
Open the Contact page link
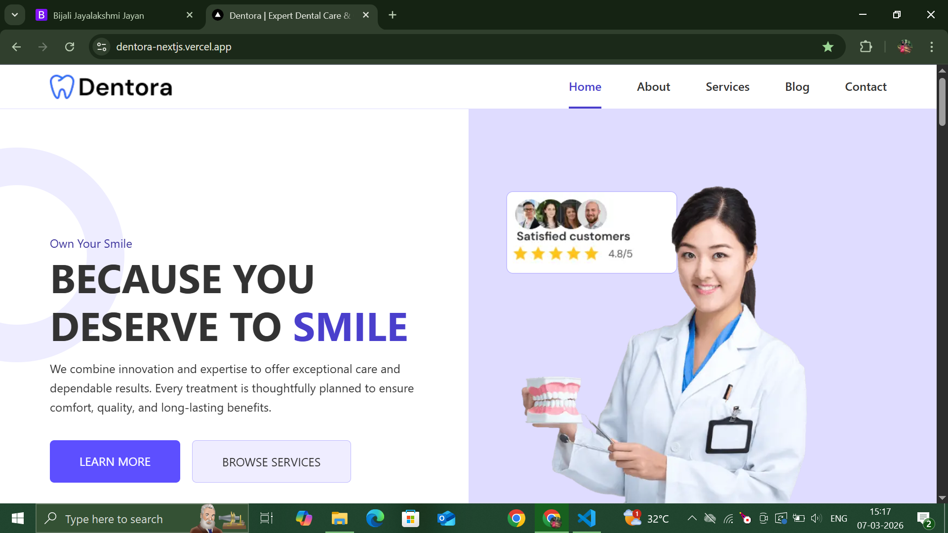coord(866,87)
